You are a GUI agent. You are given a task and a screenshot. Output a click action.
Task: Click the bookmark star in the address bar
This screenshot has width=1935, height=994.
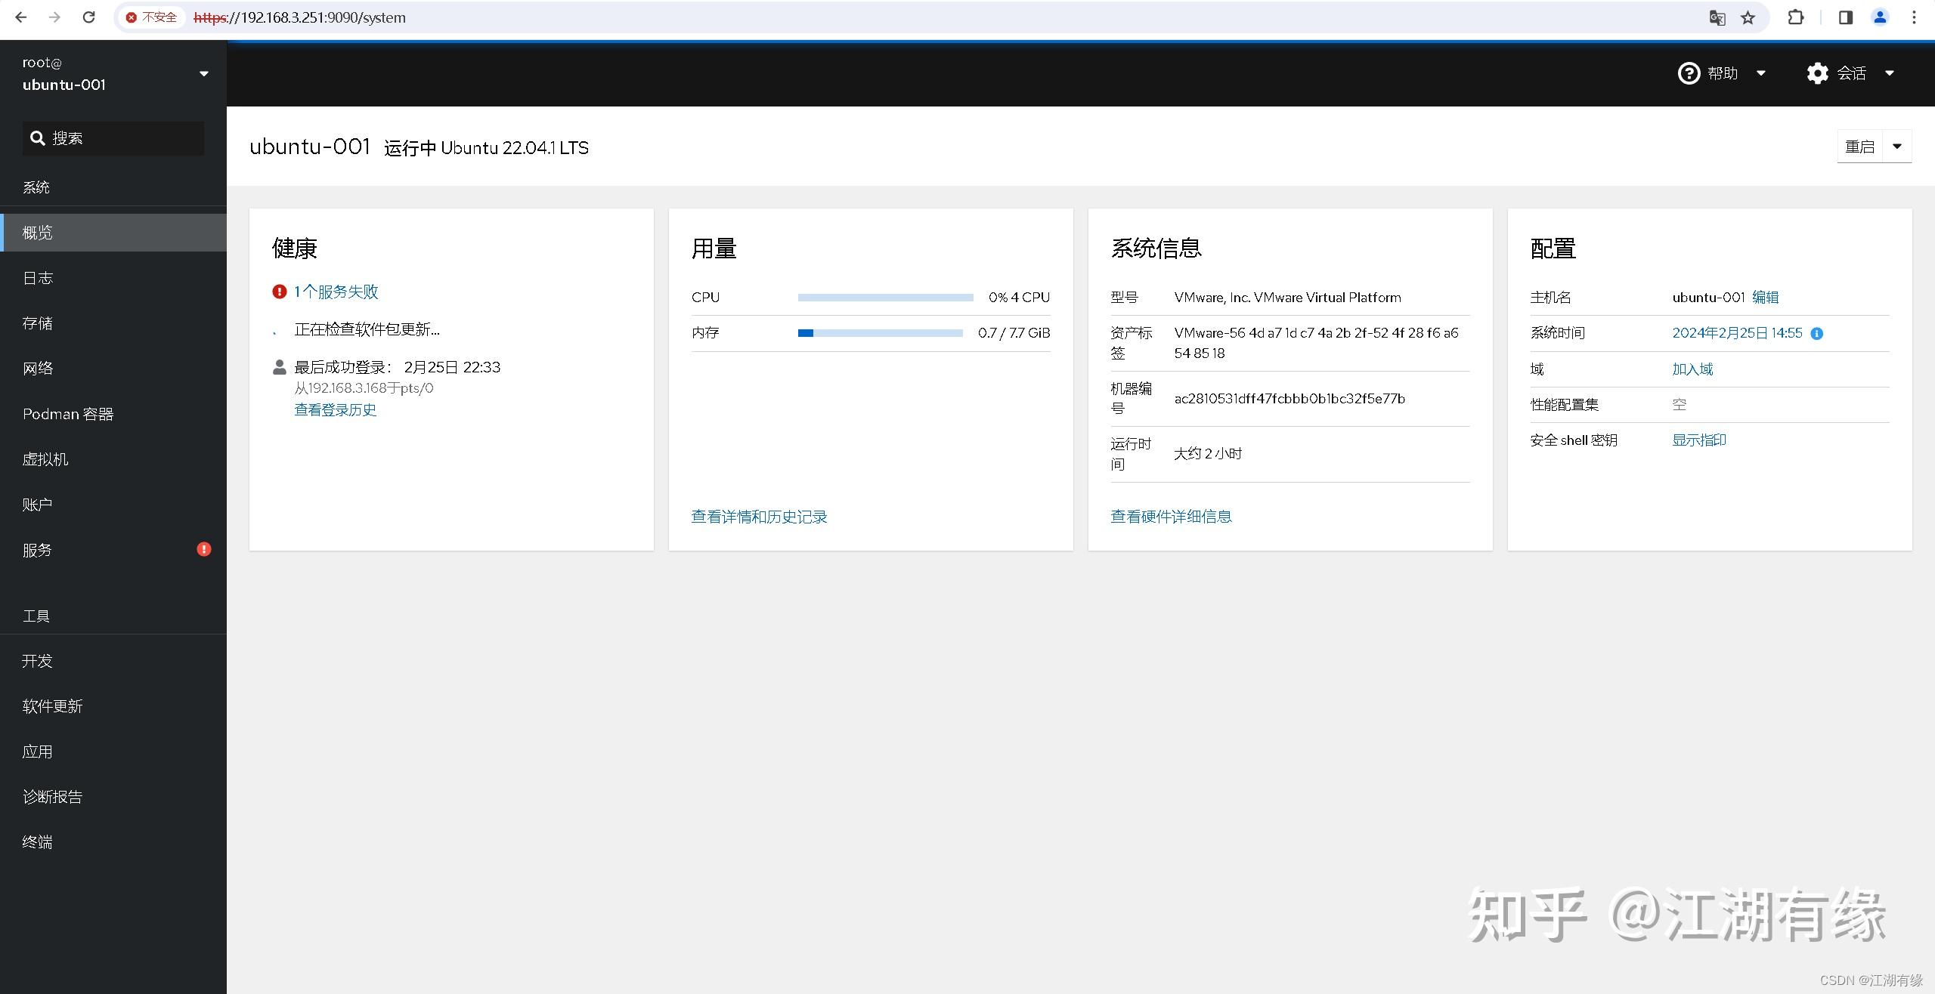1748,17
